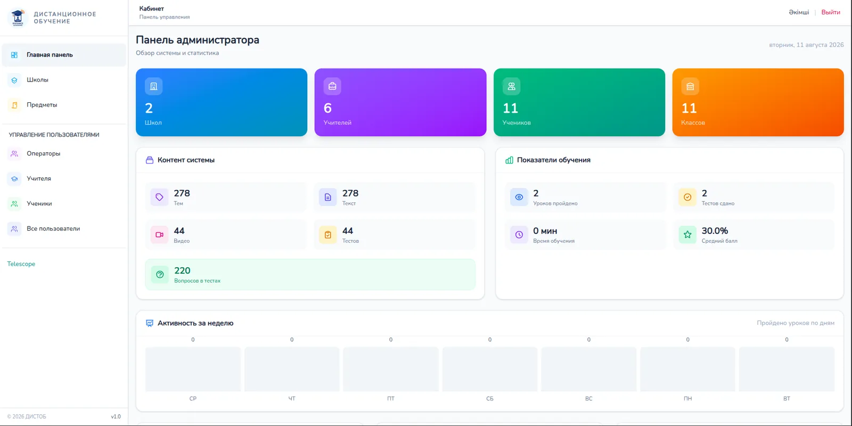The width and height of the screenshot is (852, 426).
Task: Click the ВТ activity bar
Action: [787, 369]
